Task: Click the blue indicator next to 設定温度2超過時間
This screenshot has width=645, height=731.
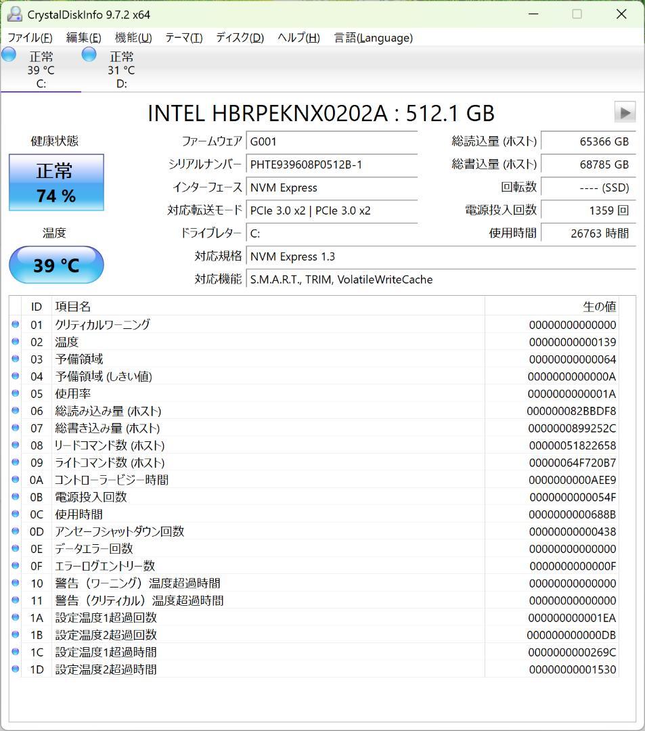Action: pyautogui.click(x=15, y=669)
